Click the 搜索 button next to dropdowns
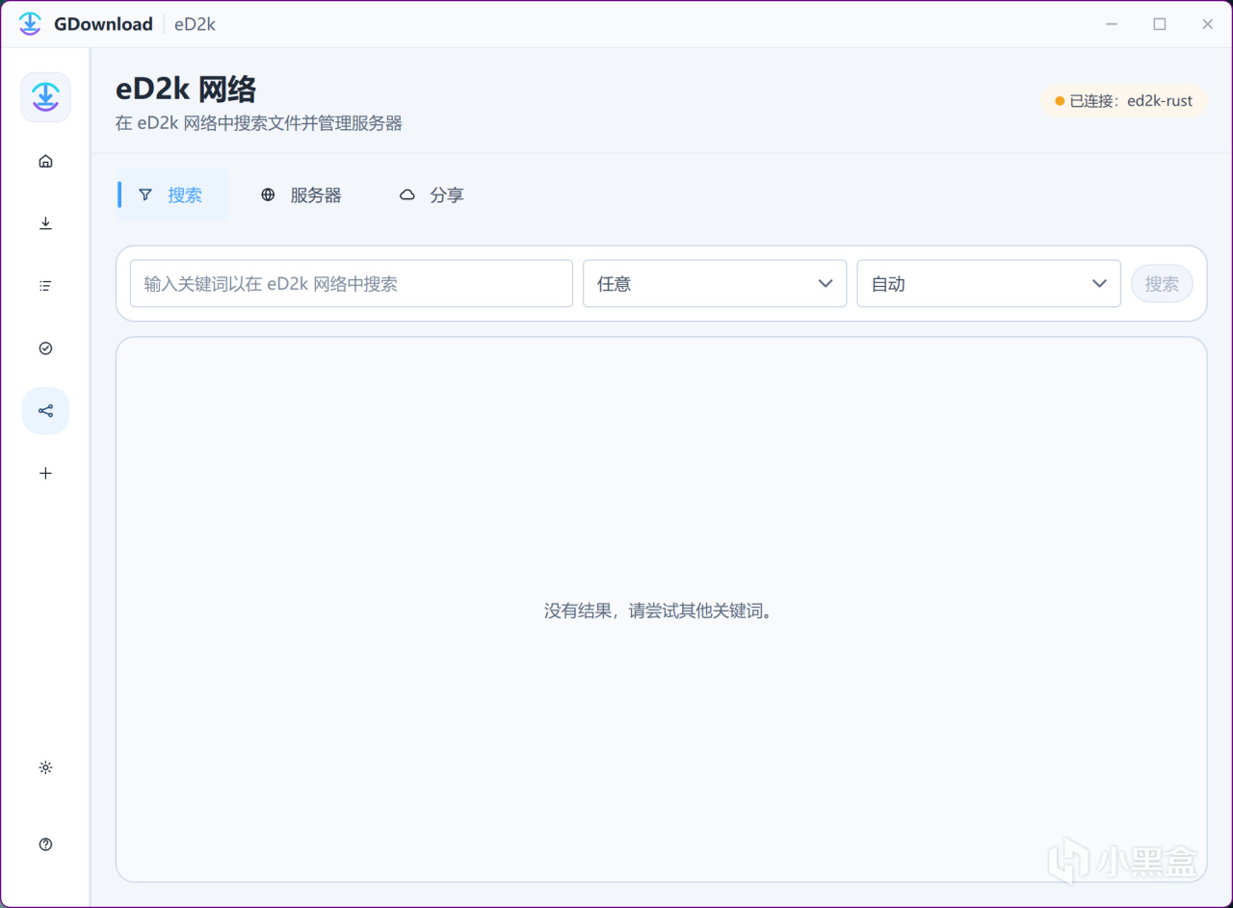Screen dimensions: 1233x908 click(x=1162, y=284)
